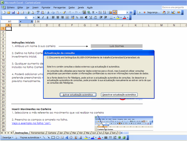Open a file with the Open folder icon
Viewport: 187px width, 141px height.
pos(9,12)
